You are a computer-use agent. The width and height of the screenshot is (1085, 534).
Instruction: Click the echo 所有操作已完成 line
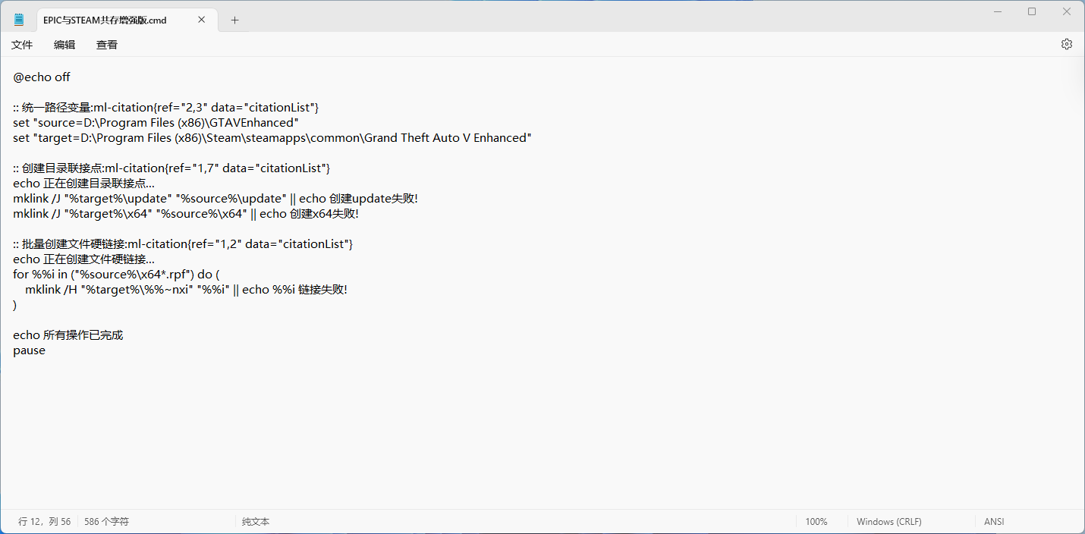pyautogui.click(x=68, y=335)
